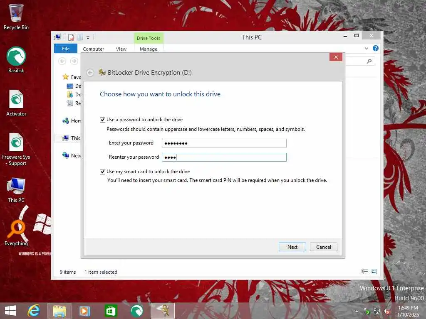
Task: Collapse the ribbon with the chevron arrow
Action: (x=367, y=48)
